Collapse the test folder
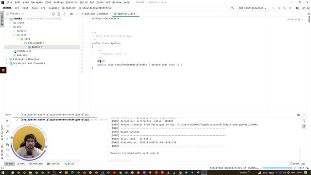This screenshot has width=311, height=175. coord(14,35)
